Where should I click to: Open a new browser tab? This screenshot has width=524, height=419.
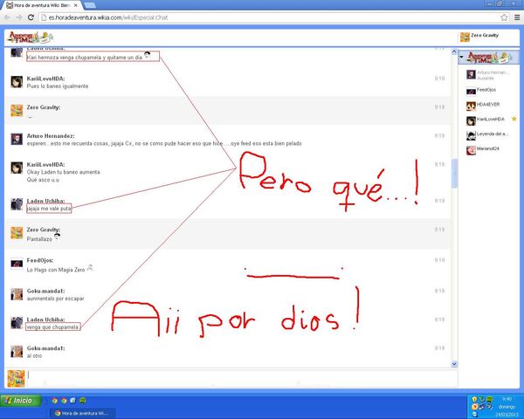90,5
